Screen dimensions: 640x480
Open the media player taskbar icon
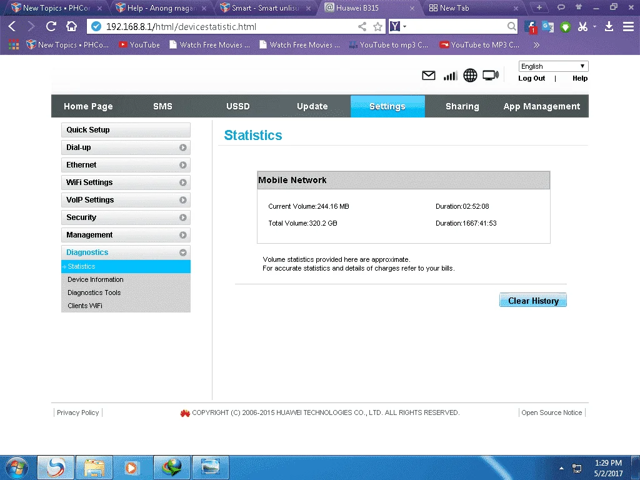pos(132,467)
